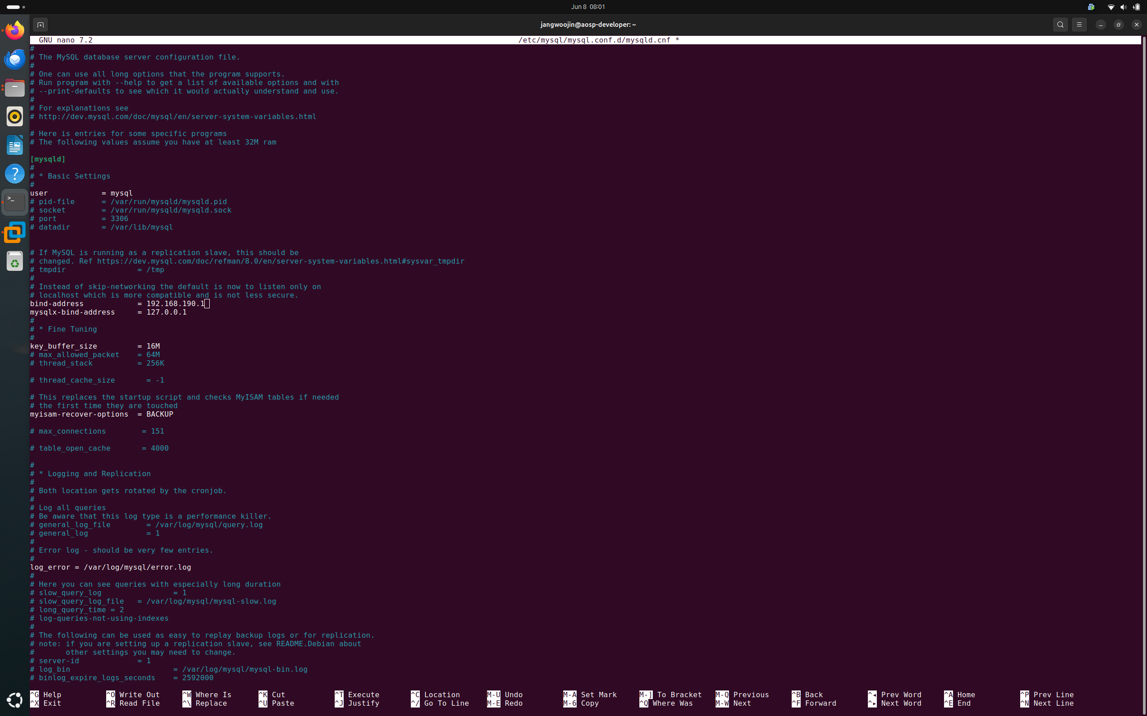This screenshot has width=1147, height=716.
Task: Click myisam-recover-options BACKUP value
Action: click(x=160, y=414)
